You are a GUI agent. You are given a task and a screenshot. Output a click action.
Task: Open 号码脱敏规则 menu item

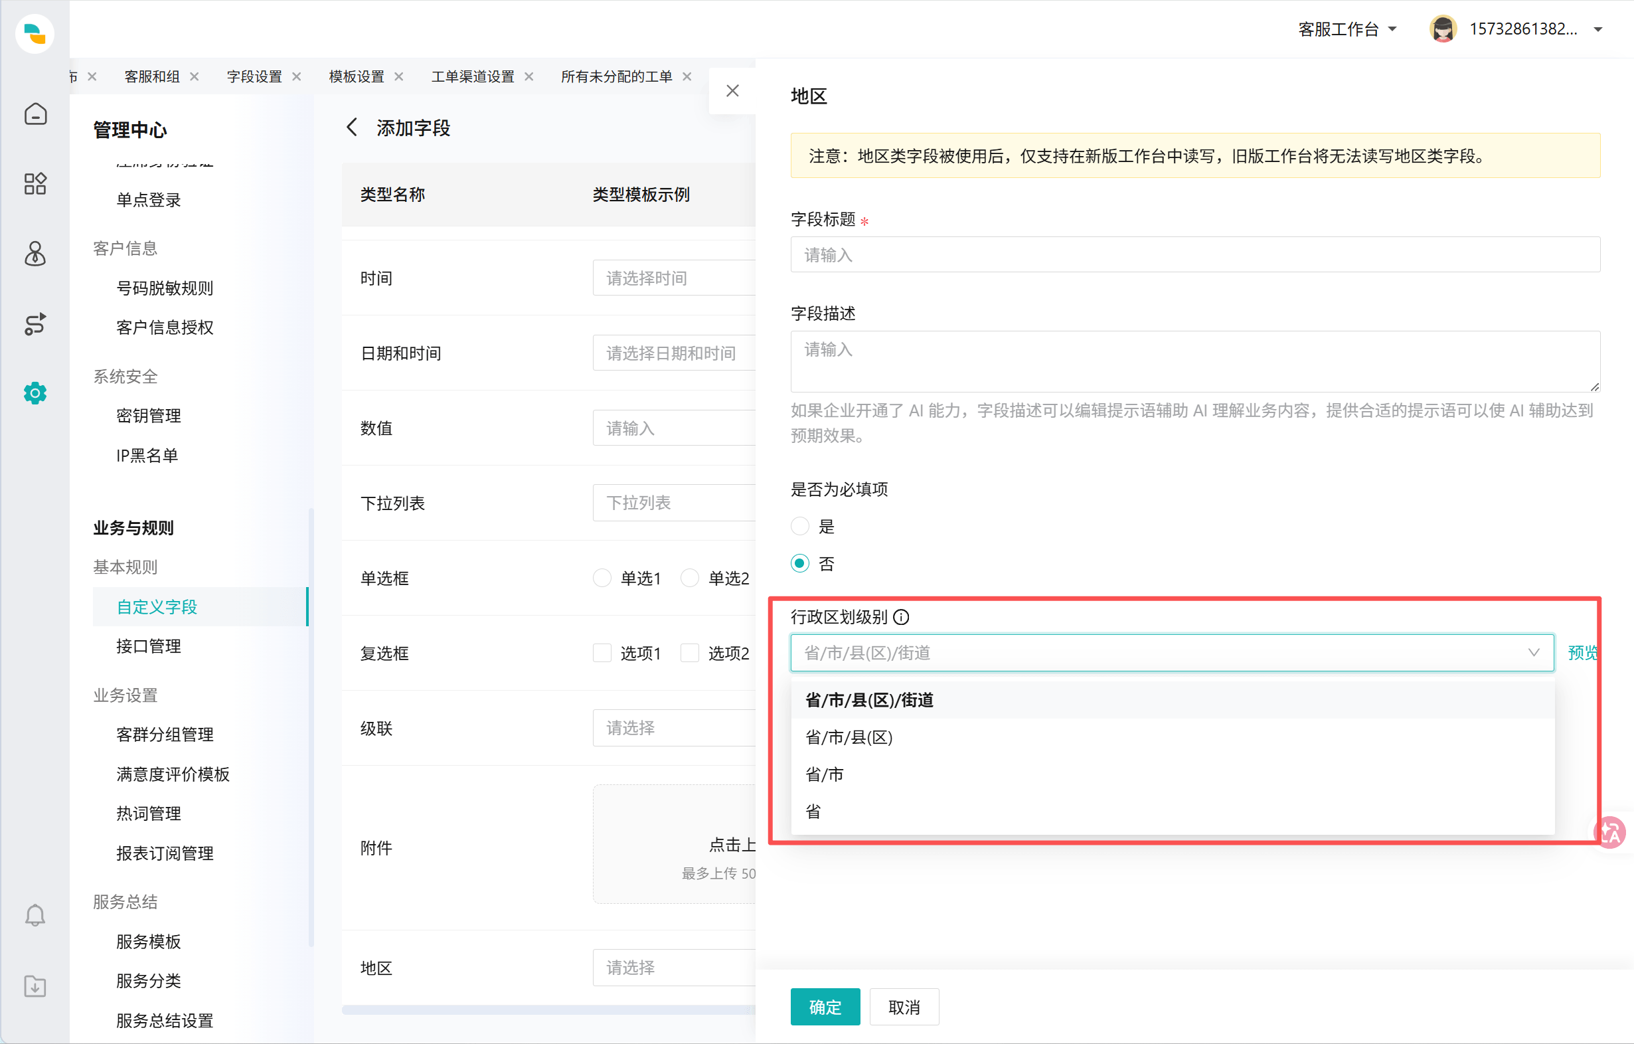pyautogui.click(x=165, y=288)
